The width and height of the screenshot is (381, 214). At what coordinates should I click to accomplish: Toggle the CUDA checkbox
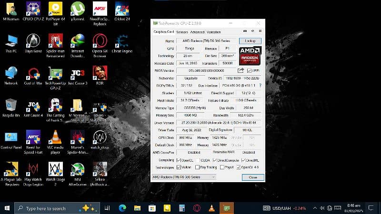coord(198,160)
